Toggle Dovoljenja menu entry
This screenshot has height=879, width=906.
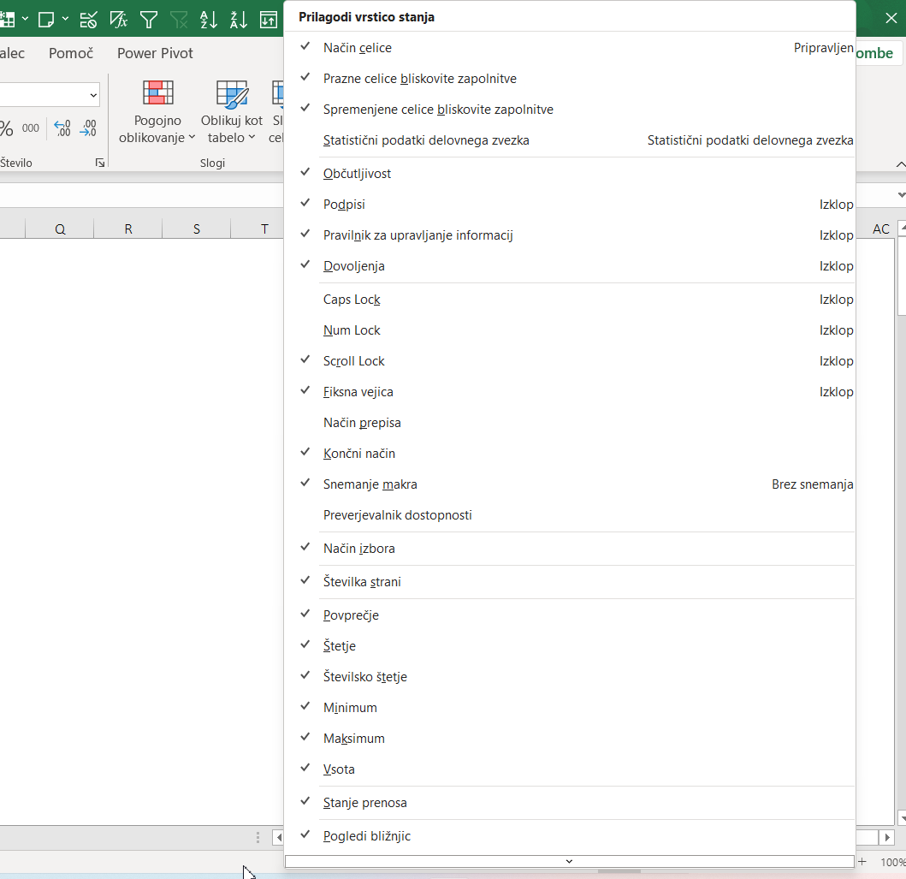pos(570,266)
